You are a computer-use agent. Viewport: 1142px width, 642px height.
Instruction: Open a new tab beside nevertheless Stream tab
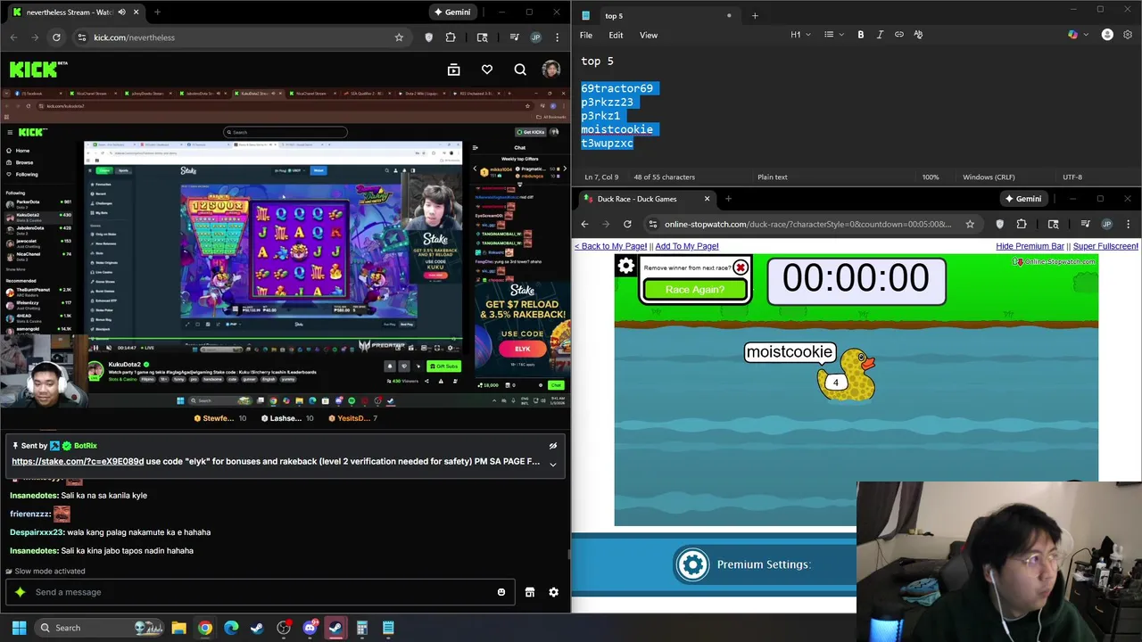point(157,12)
